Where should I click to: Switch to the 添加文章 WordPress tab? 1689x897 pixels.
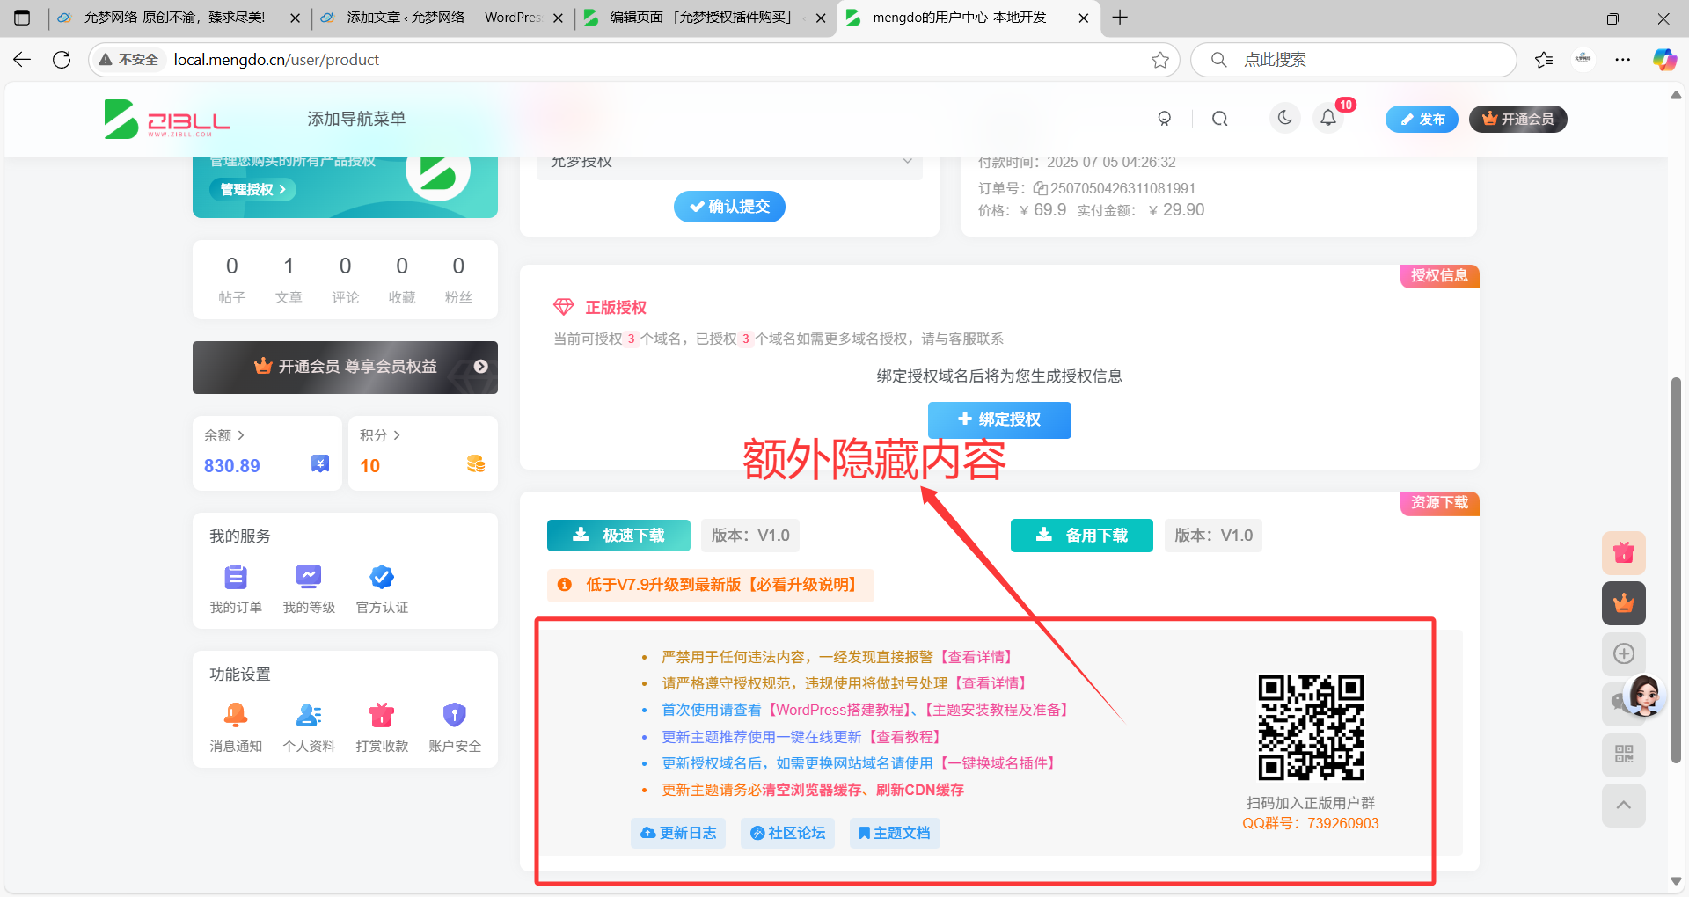[442, 18]
